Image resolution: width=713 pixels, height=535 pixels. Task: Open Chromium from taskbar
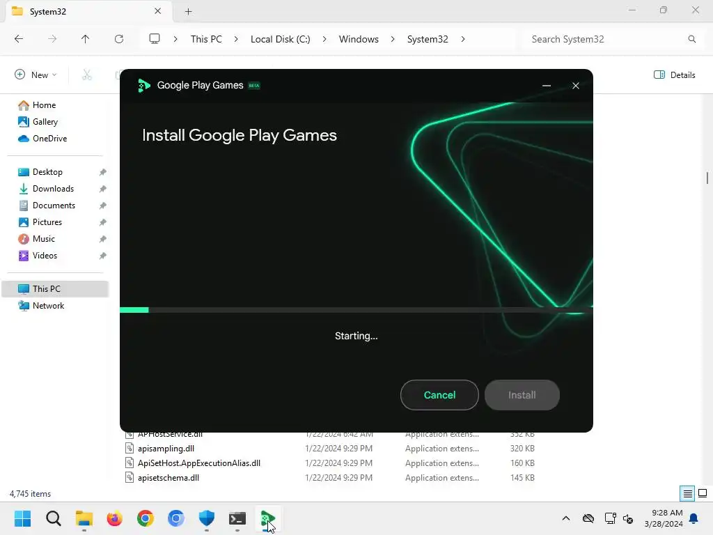point(176,518)
